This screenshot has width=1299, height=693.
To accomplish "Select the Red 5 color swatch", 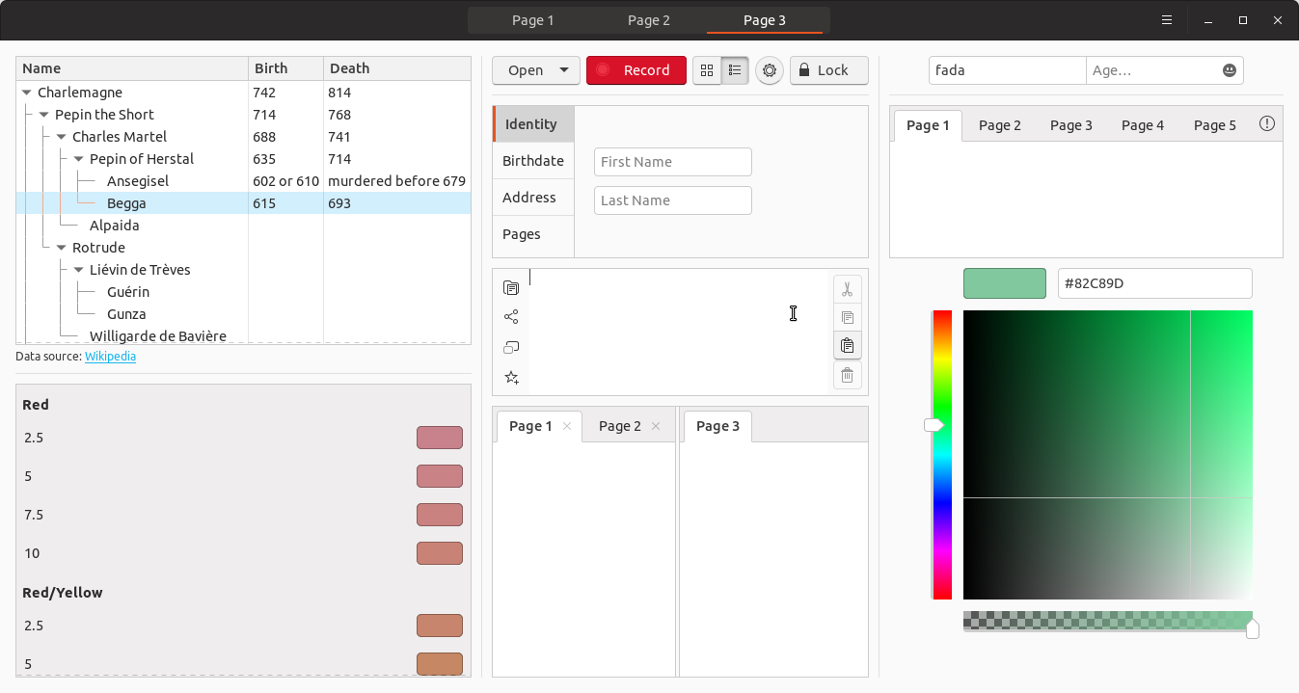I will 440,476.
